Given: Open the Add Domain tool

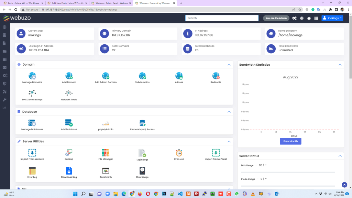Looking at the screenshot, I should tap(69, 78).
